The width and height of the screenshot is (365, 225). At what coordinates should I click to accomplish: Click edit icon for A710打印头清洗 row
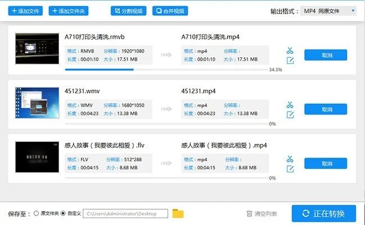click(x=290, y=61)
